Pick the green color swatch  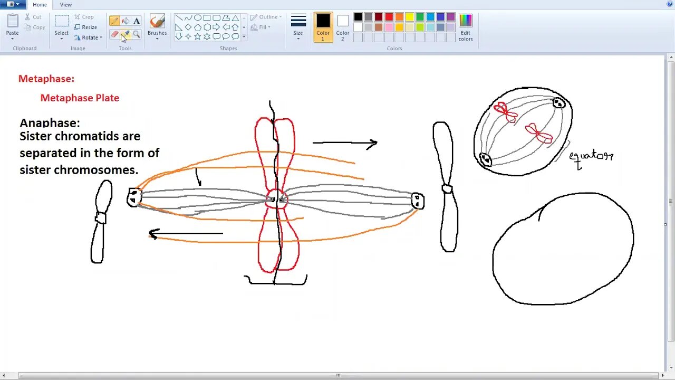click(x=420, y=17)
